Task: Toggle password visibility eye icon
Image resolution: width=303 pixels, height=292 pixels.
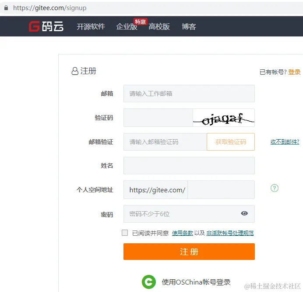Action: [x=244, y=213]
